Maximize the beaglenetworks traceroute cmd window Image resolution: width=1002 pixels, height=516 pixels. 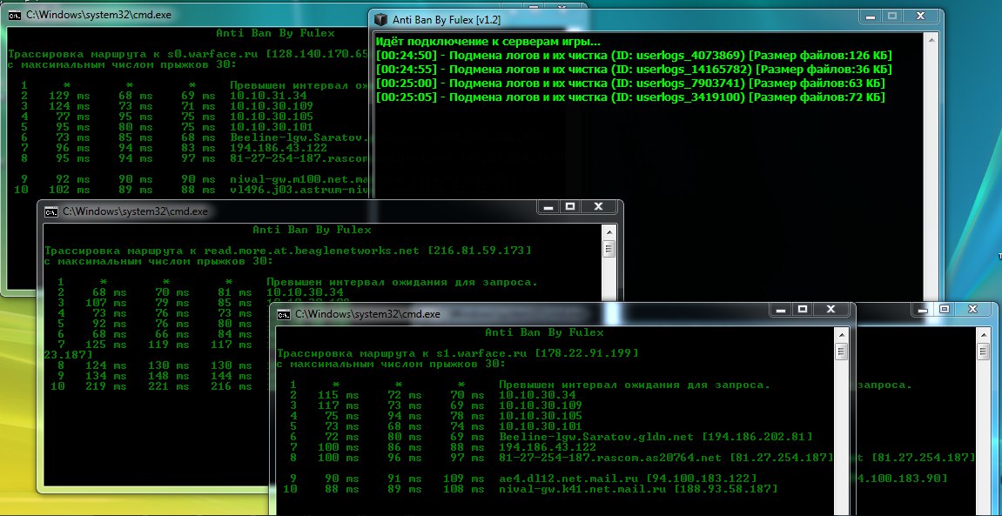(x=569, y=207)
